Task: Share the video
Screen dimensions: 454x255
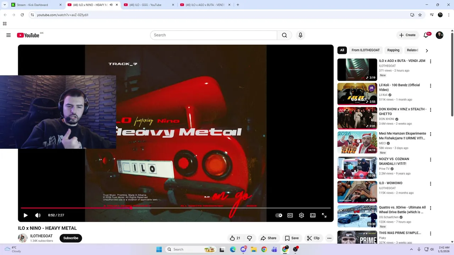Action: [268, 238]
